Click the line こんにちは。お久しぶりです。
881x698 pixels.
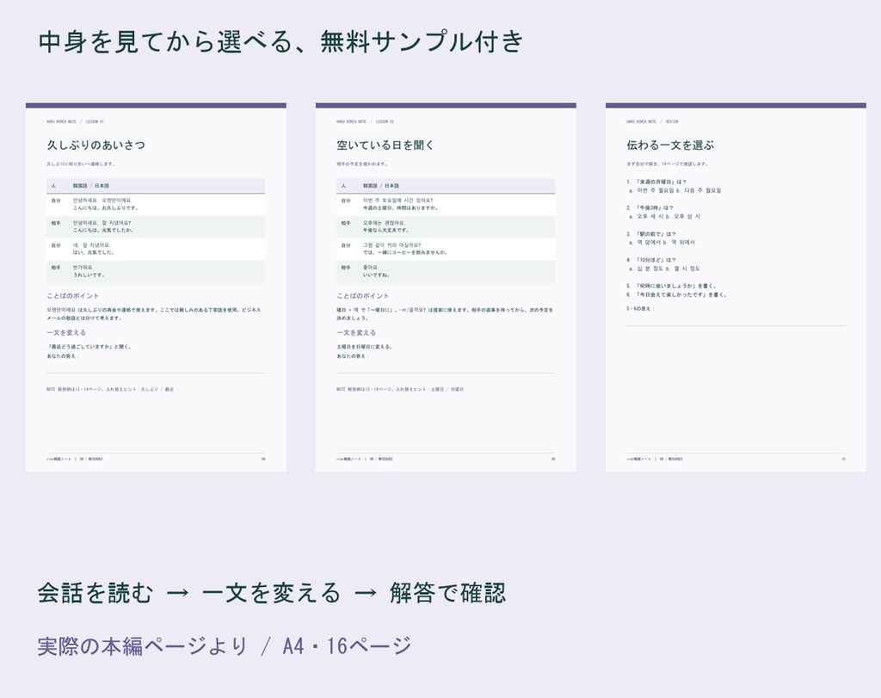click(106, 208)
